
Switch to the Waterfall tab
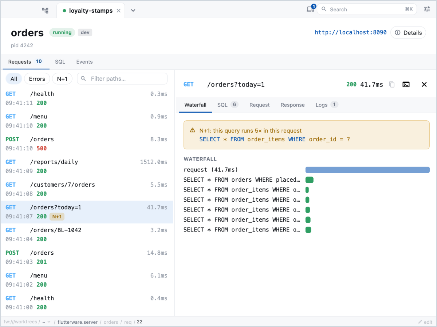pyautogui.click(x=196, y=105)
